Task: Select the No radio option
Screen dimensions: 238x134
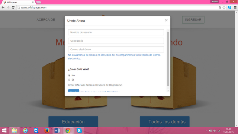Action: [x=69, y=75]
